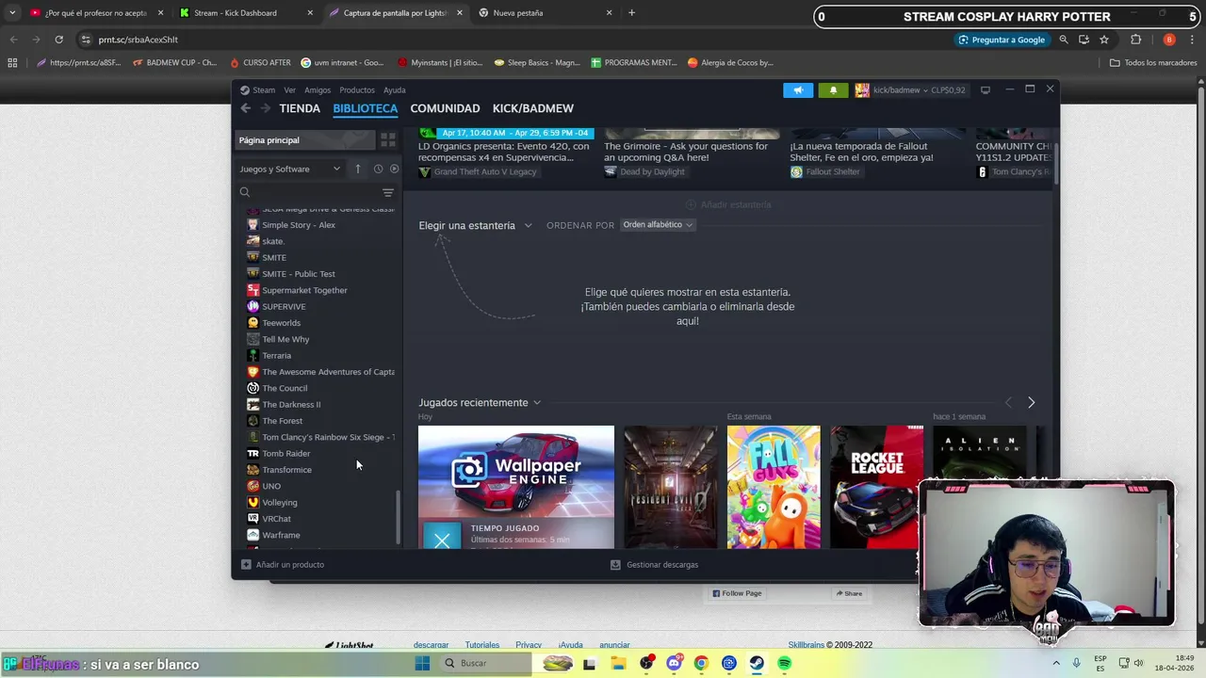
Task: Open Dead by Daylight news tag icon
Action: tap(611, 172)
